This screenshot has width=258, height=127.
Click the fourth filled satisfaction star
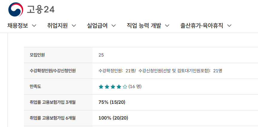(119, 87)
